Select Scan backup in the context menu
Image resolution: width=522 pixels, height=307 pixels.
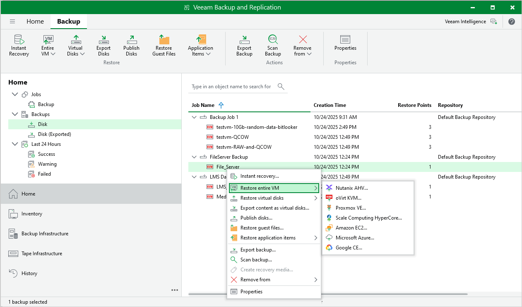(x=256, y=260)
